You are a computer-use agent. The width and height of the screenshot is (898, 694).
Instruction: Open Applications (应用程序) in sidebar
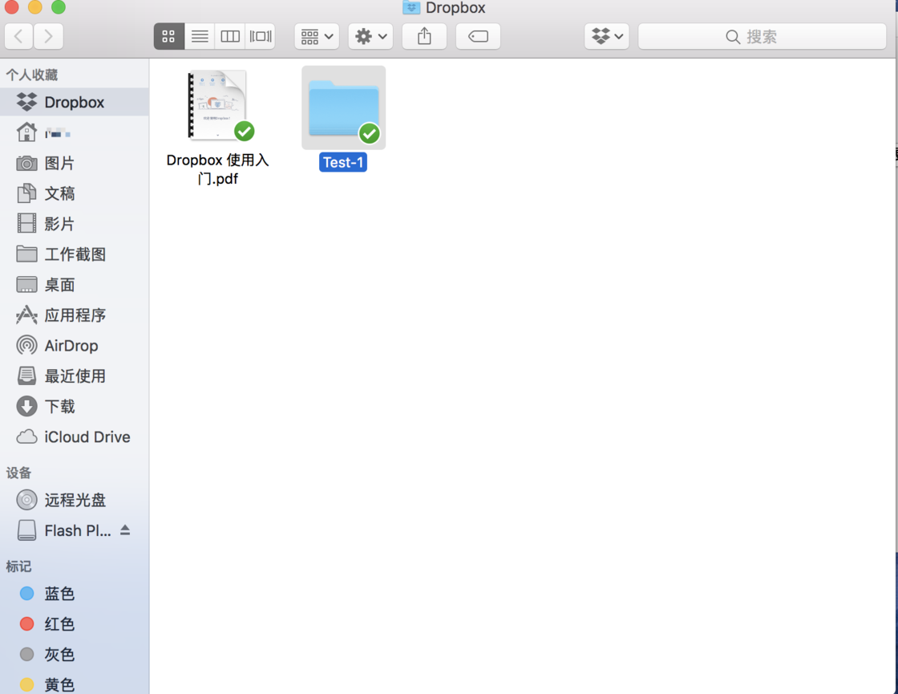(x=75, y=315)
